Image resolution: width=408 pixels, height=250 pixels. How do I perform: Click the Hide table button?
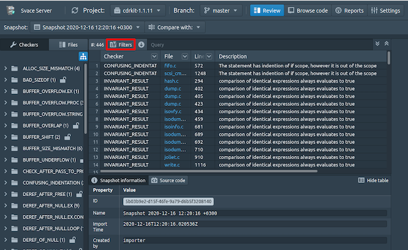[x=373, y=180]
